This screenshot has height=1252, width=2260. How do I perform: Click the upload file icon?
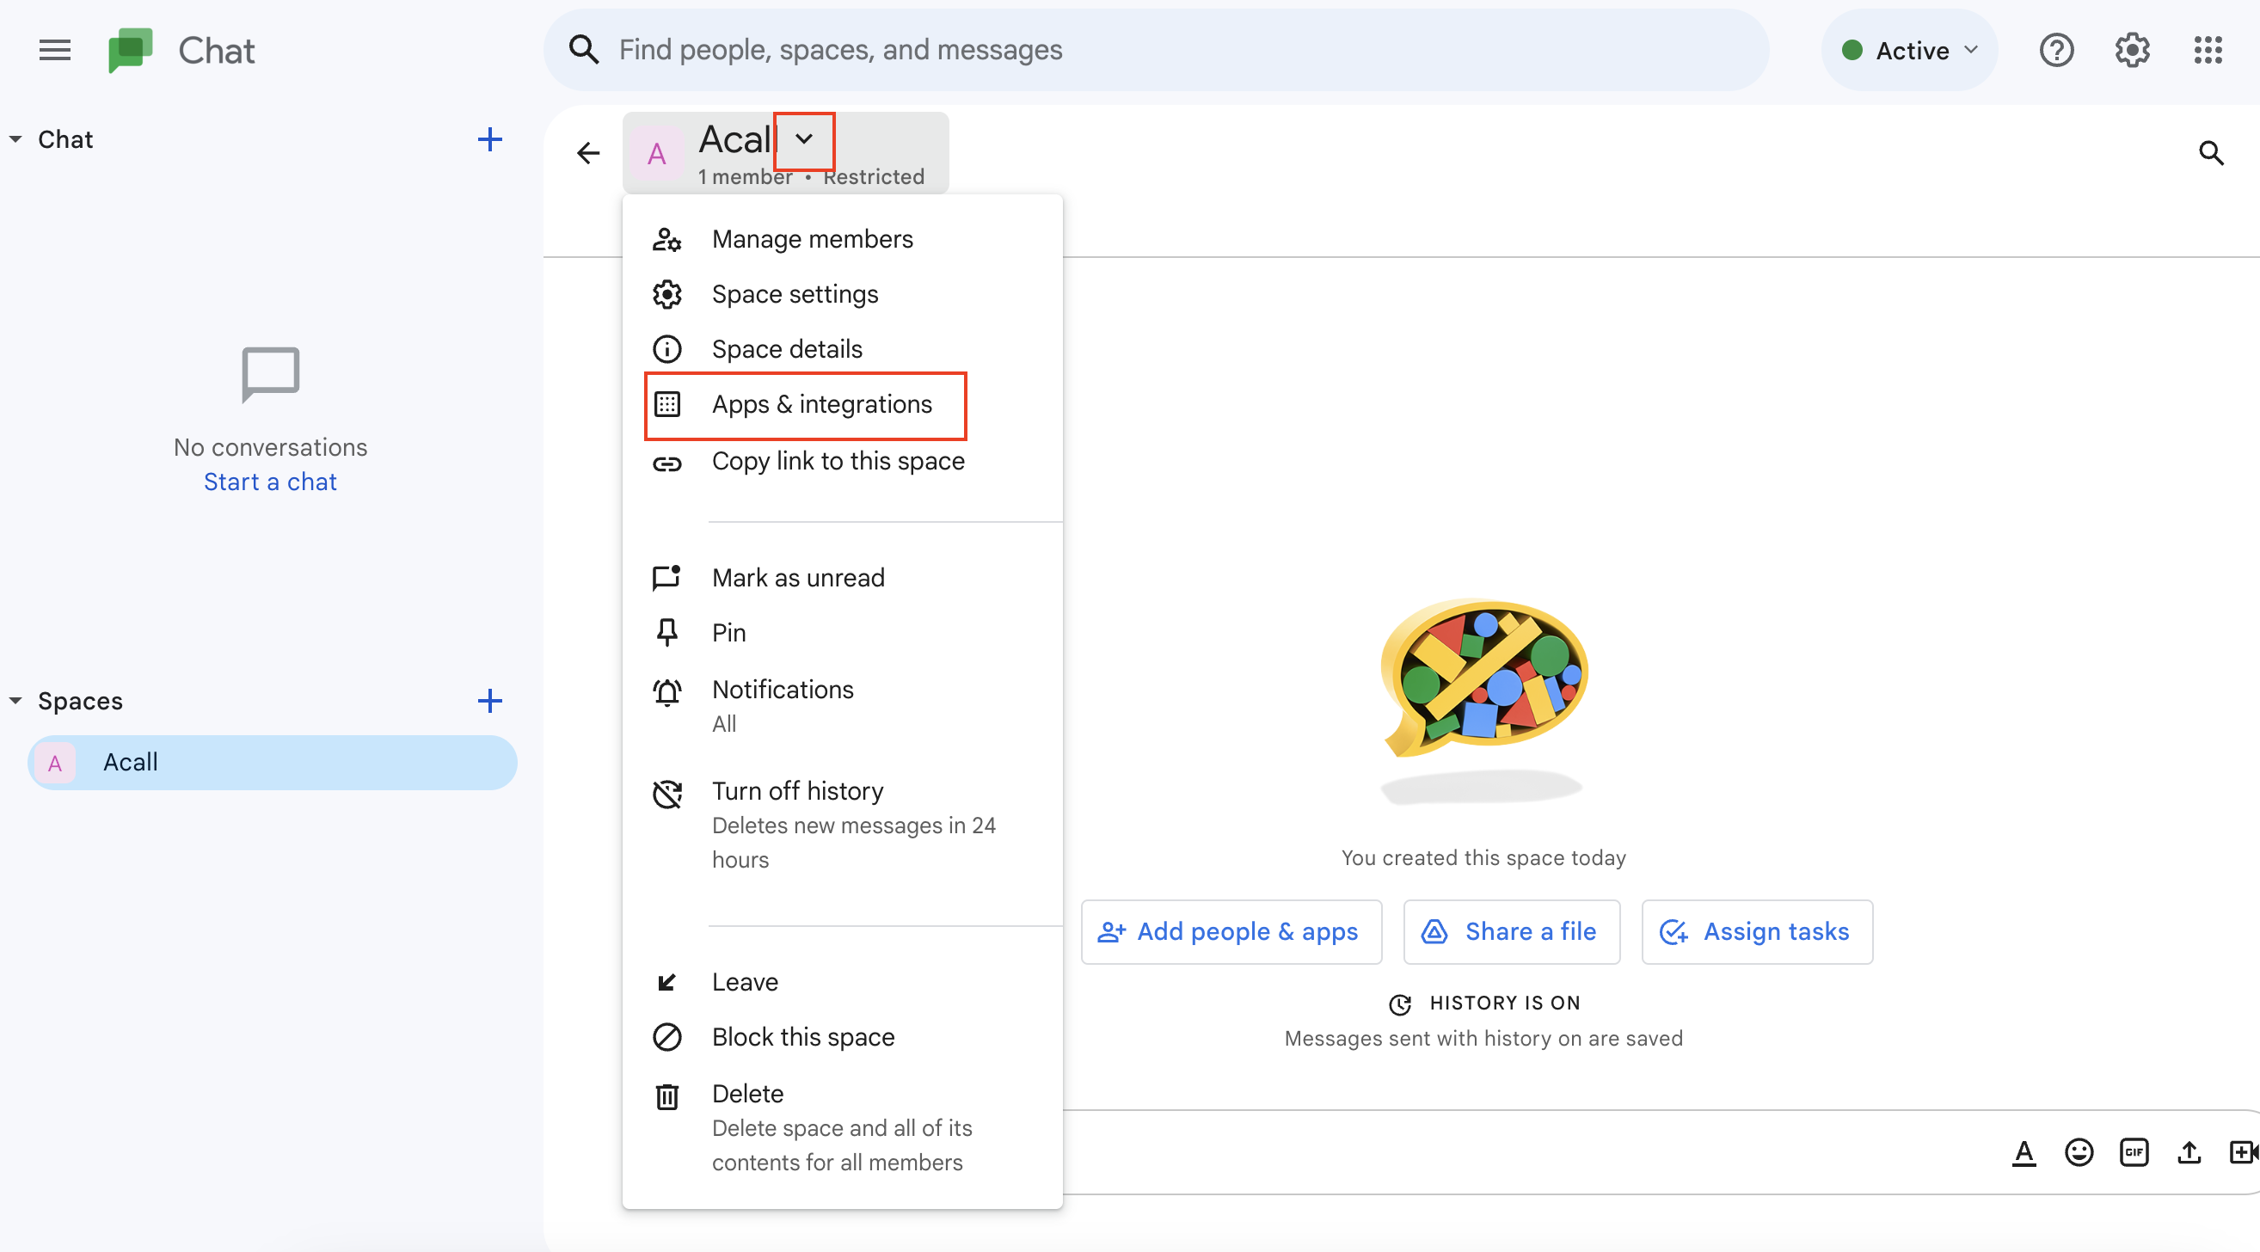pyautogui.click(x=2188, y=1151)
